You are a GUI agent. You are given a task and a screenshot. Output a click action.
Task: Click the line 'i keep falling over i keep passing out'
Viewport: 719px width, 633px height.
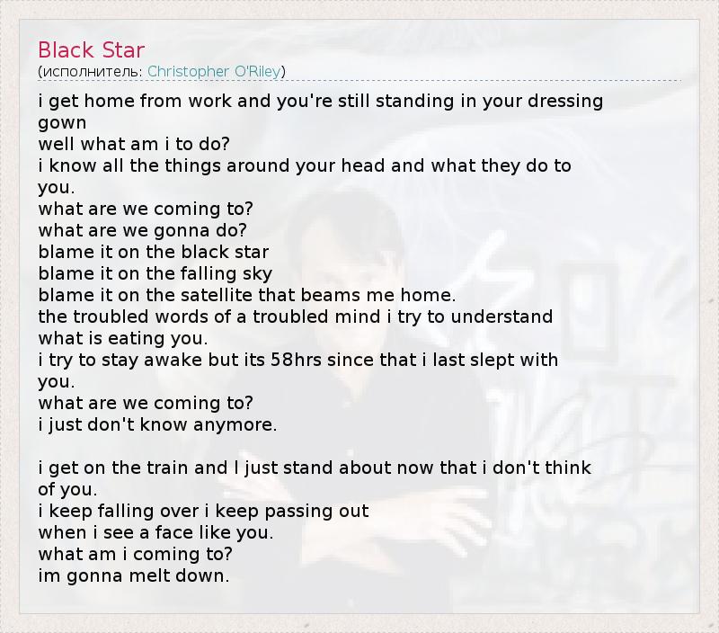coord(203,511)
